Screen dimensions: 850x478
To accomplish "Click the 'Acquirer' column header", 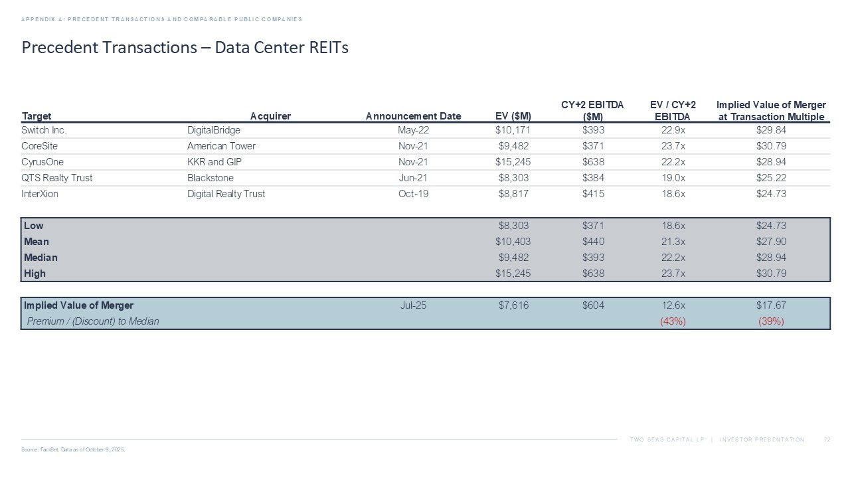I will 270,116.
